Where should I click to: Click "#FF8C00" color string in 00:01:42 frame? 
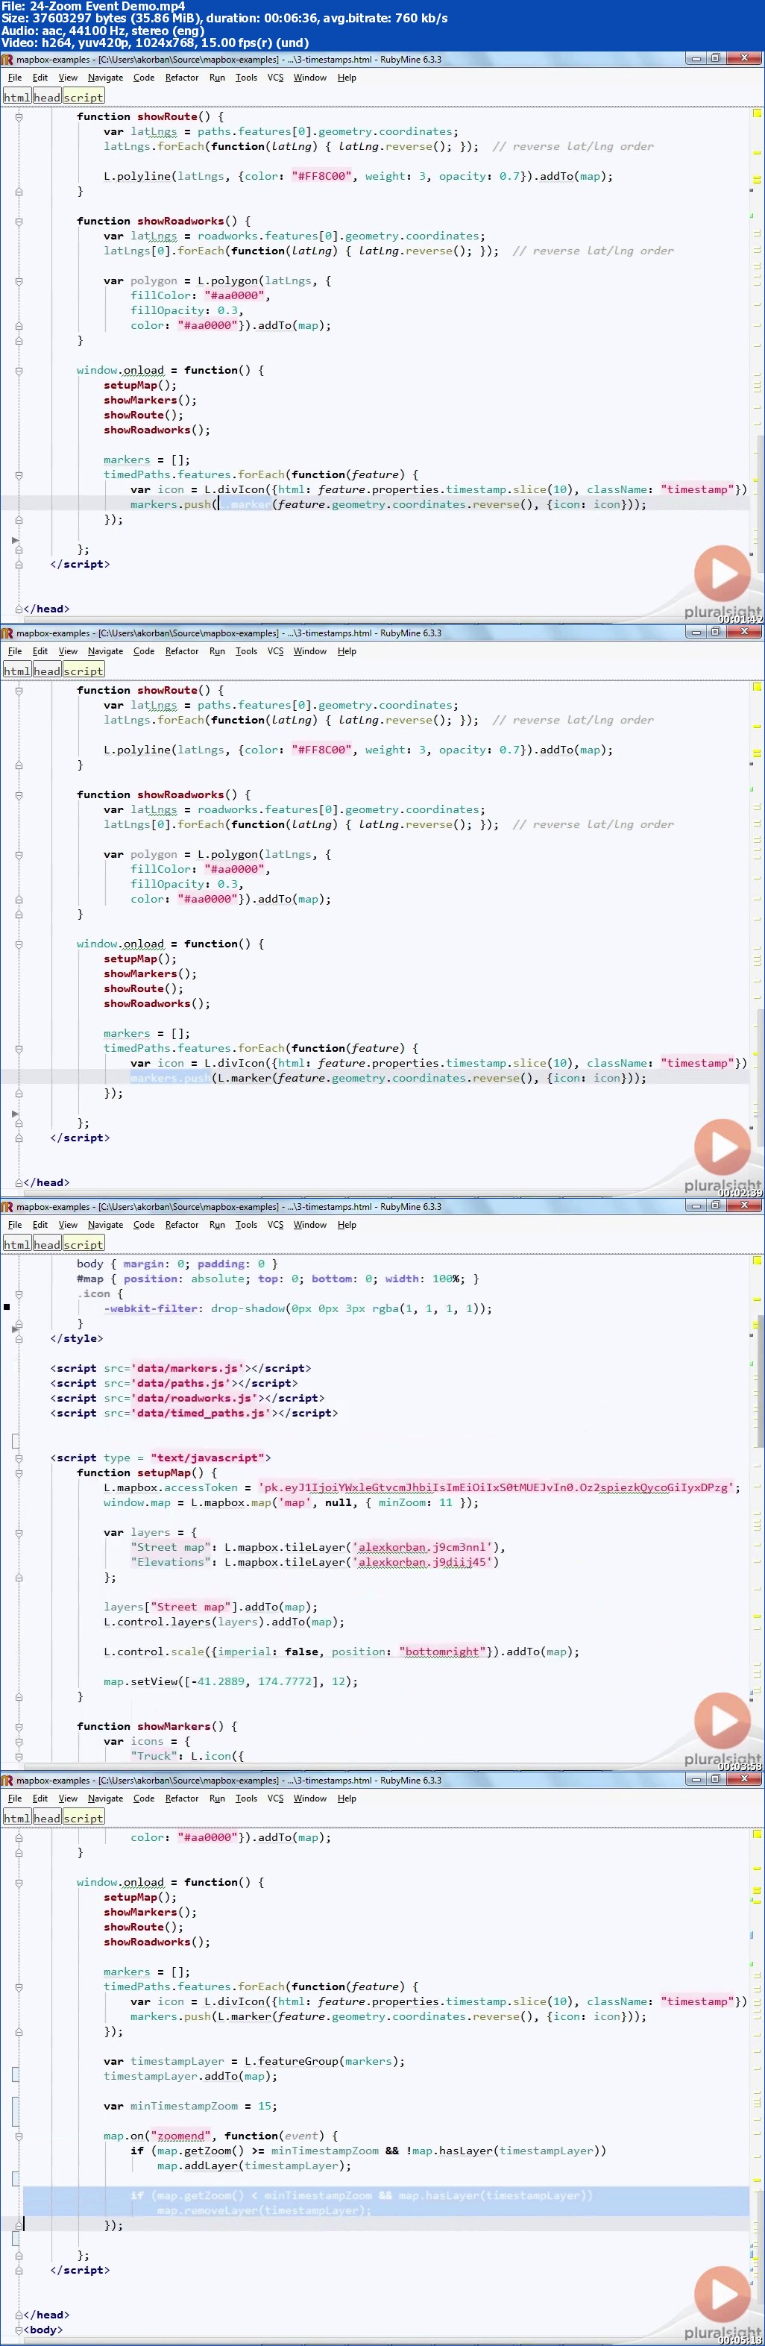point(321,177)
